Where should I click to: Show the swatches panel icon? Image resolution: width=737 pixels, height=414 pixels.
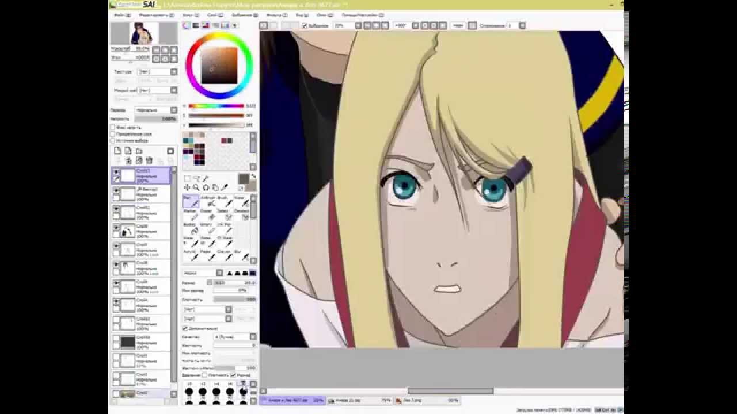pyautogui.click(x=225, y=25)
